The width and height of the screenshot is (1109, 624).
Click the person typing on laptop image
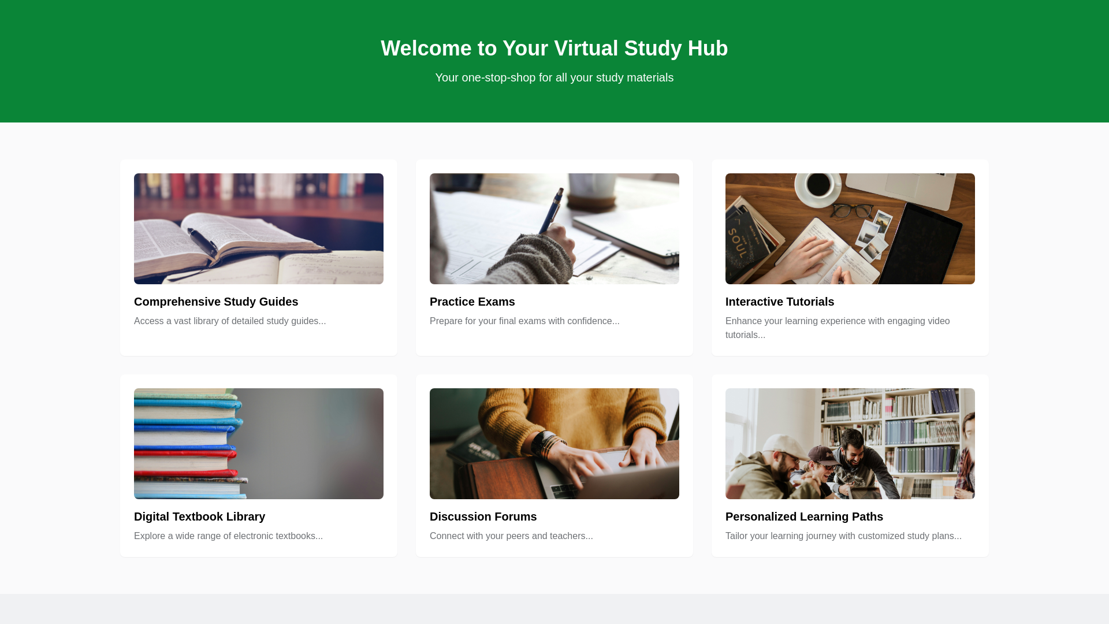pyautogui.click(x=554, y=444)
